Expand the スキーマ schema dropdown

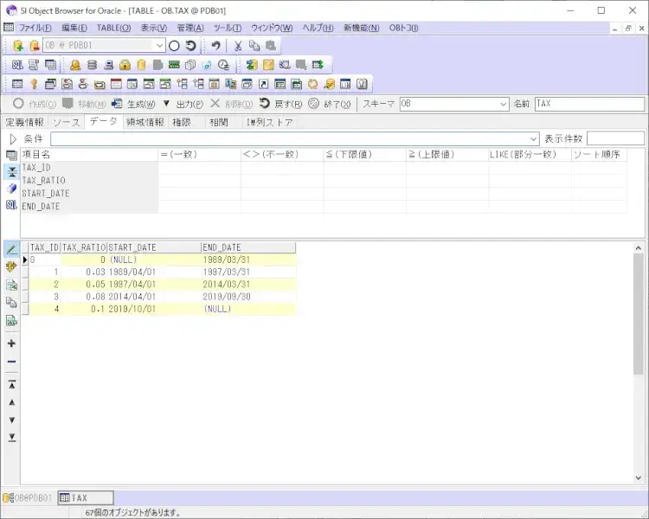point(504,104)
